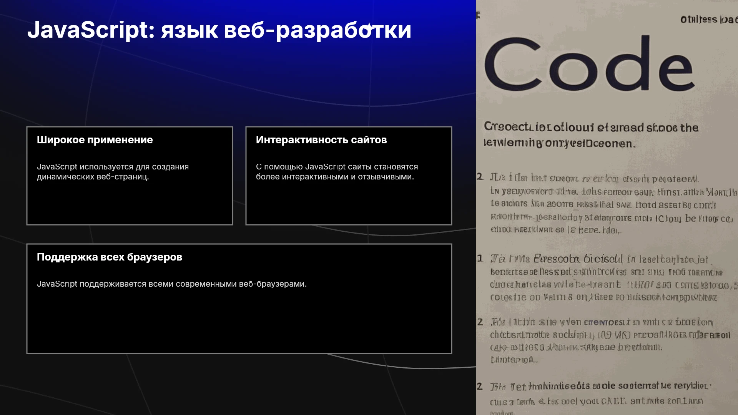Select the sparkle mark on the title
Viewport: 738px width, 415px height.
point(369,27)
